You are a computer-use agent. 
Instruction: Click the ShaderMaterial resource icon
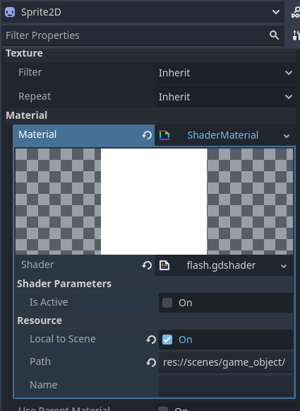click(164, 135)
